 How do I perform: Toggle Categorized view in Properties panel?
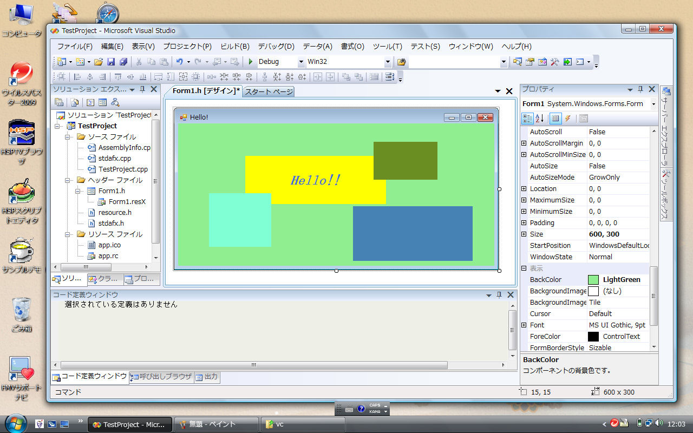coord(527,119)
